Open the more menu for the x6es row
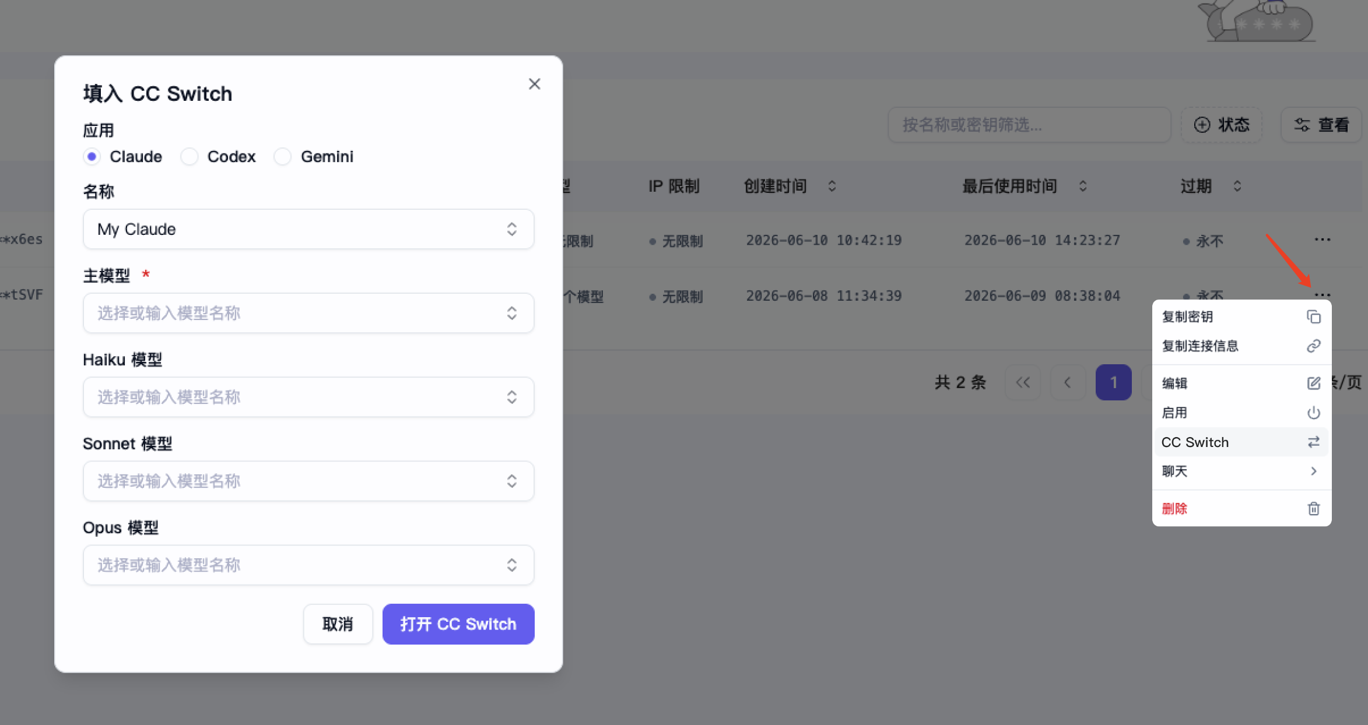Image resolution: width=1368 pixels, height=725 pixels. (x=1323, y=240)
